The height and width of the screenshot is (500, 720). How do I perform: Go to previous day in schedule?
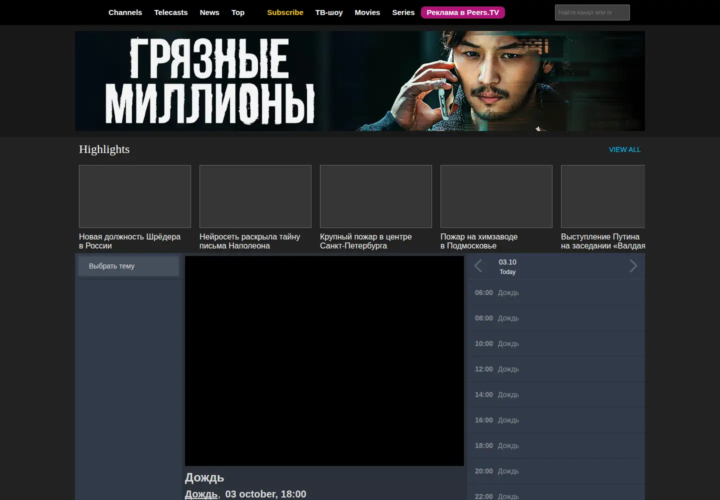[x=478, y=266]
